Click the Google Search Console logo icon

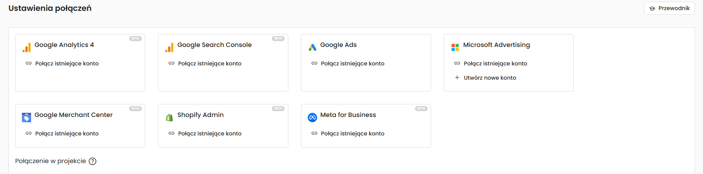(x=169, y=48)
